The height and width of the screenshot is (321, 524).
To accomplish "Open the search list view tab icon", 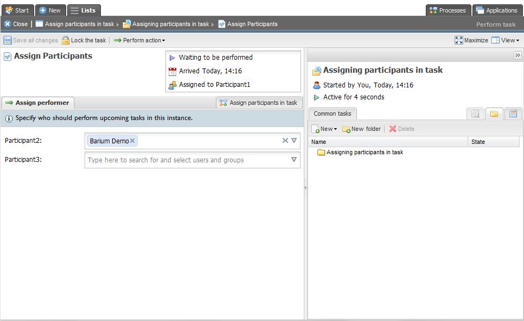I will click(x=475, y=114).
